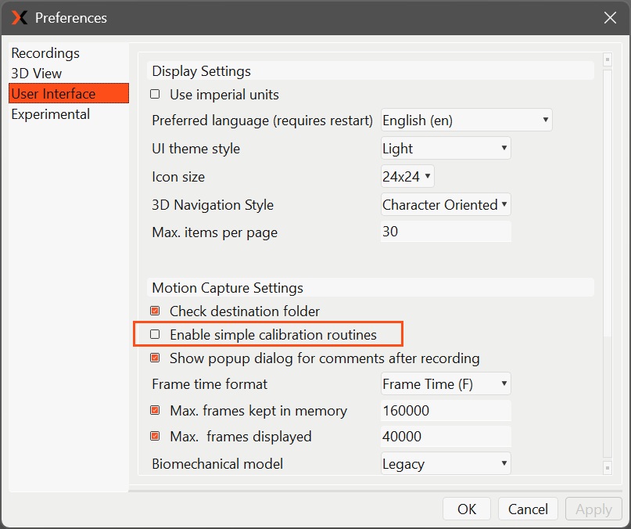Viewport: 631px width, 529px height.
Task: Click the Max. items per page field
Action: pyautogui.click(x=445, y=232)
